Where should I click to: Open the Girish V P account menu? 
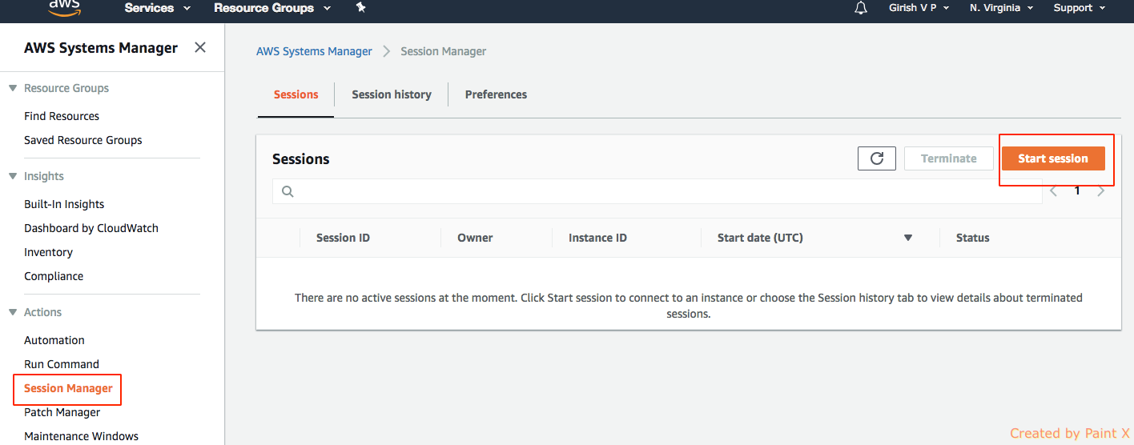(x=919, y=8)
